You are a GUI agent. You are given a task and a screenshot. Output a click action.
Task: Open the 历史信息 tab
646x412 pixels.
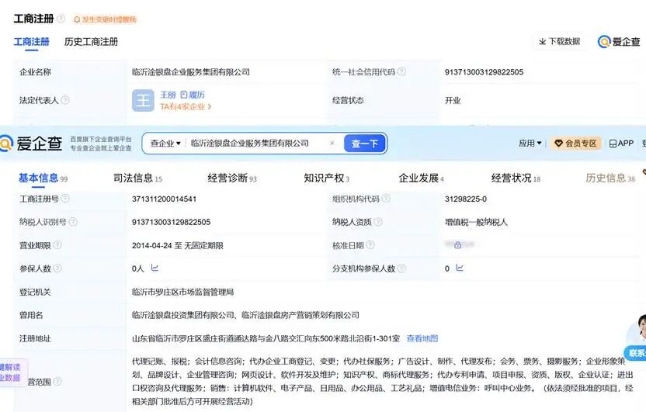(610, 178)
